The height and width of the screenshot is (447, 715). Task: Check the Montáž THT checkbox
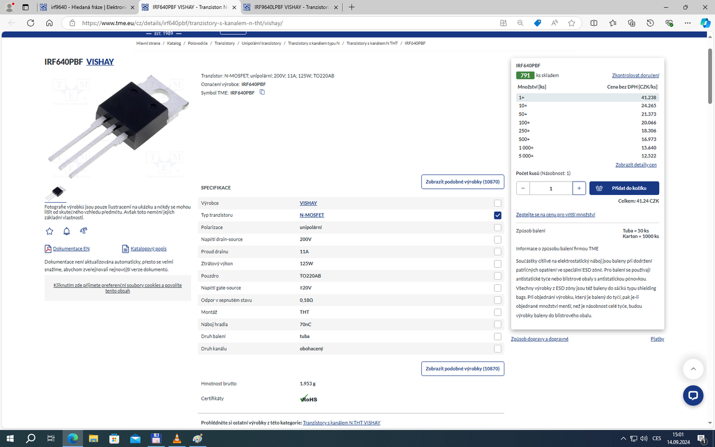(498, 312)
